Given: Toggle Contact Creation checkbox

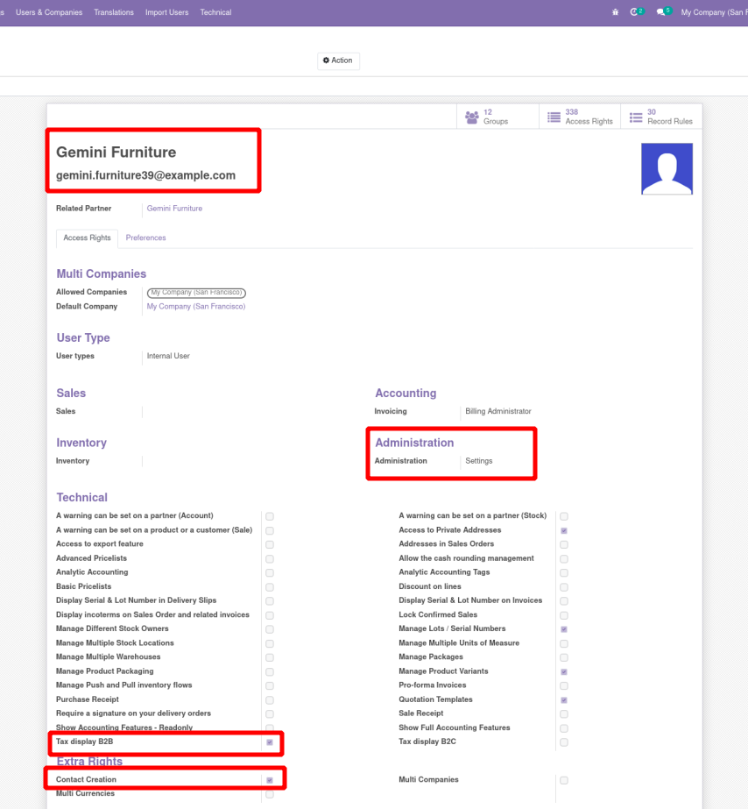Looking at the screenshot, I should (x=270, y=780).
